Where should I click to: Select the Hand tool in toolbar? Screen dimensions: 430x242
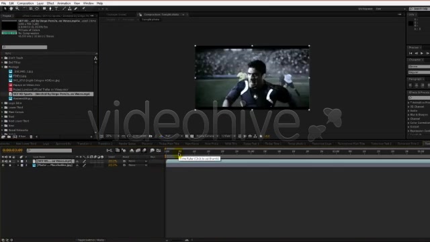point(11,9)
